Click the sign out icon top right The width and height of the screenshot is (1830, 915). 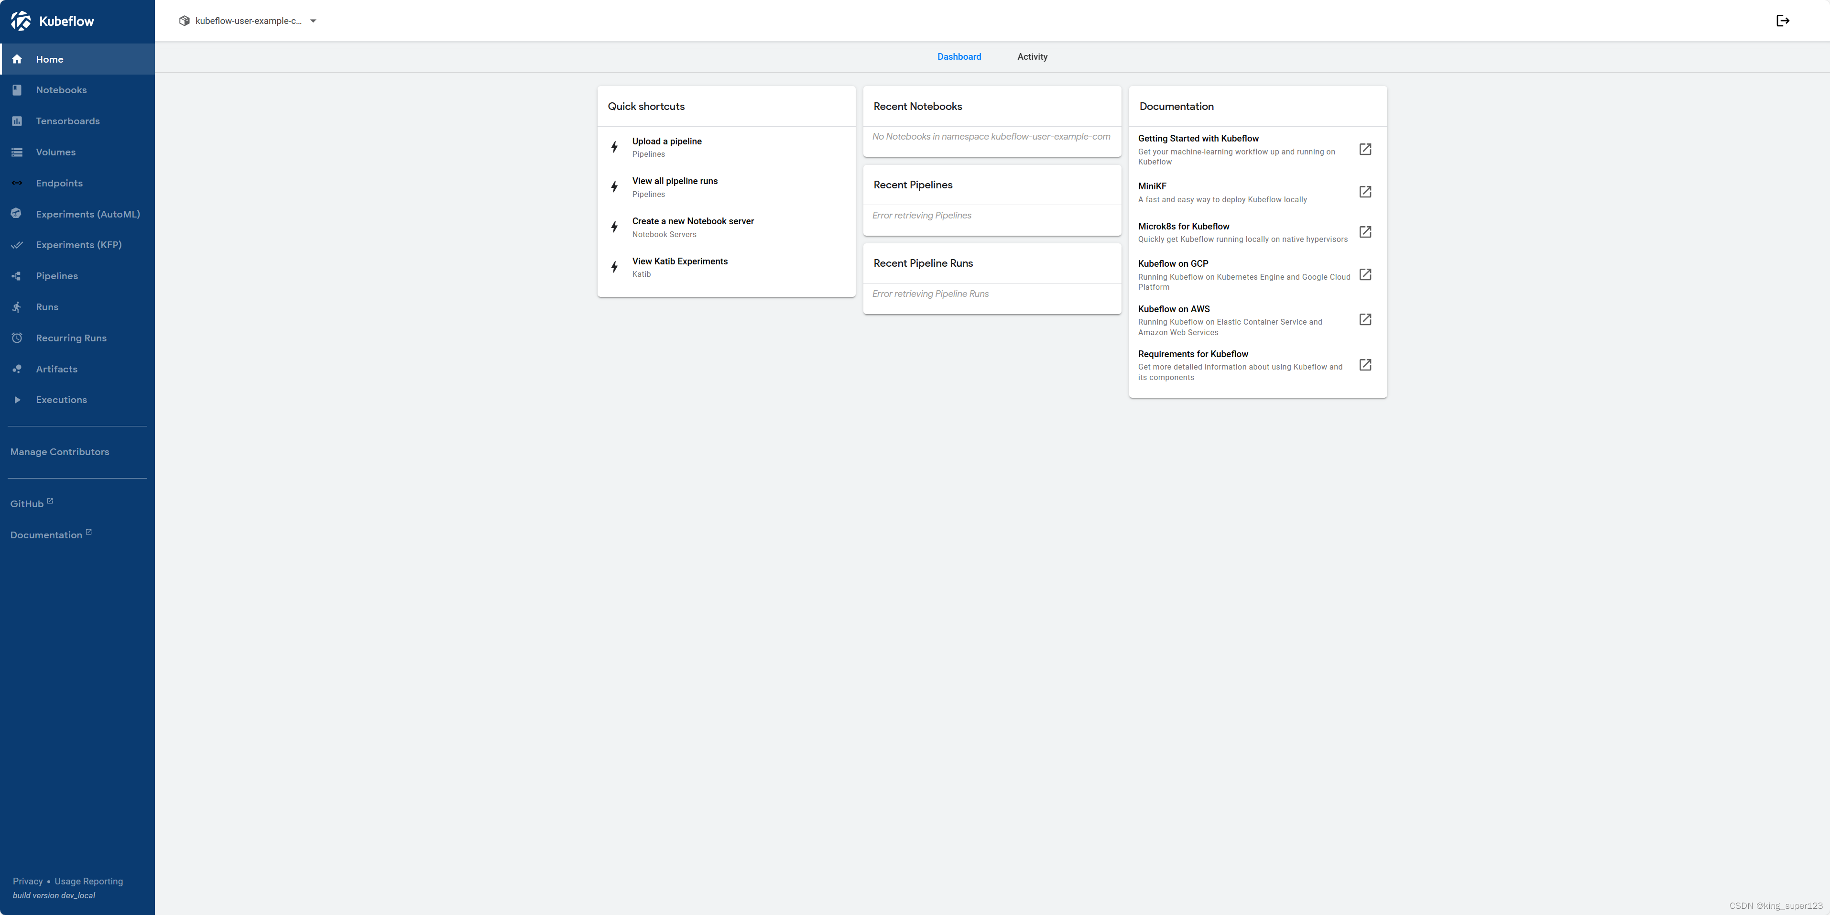tap(1783, 21)
